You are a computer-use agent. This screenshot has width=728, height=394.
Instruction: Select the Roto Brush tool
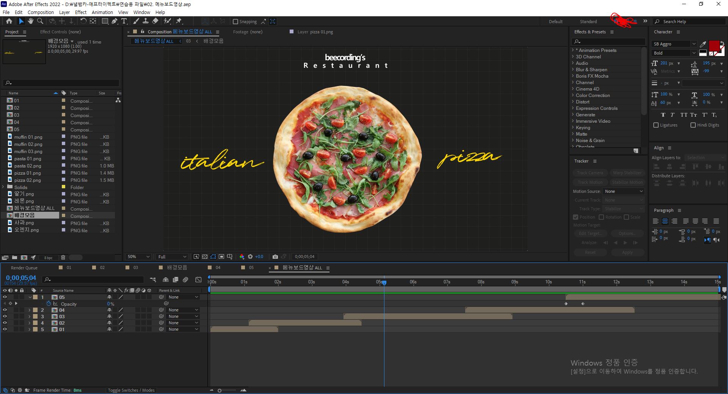coord(167,21)
